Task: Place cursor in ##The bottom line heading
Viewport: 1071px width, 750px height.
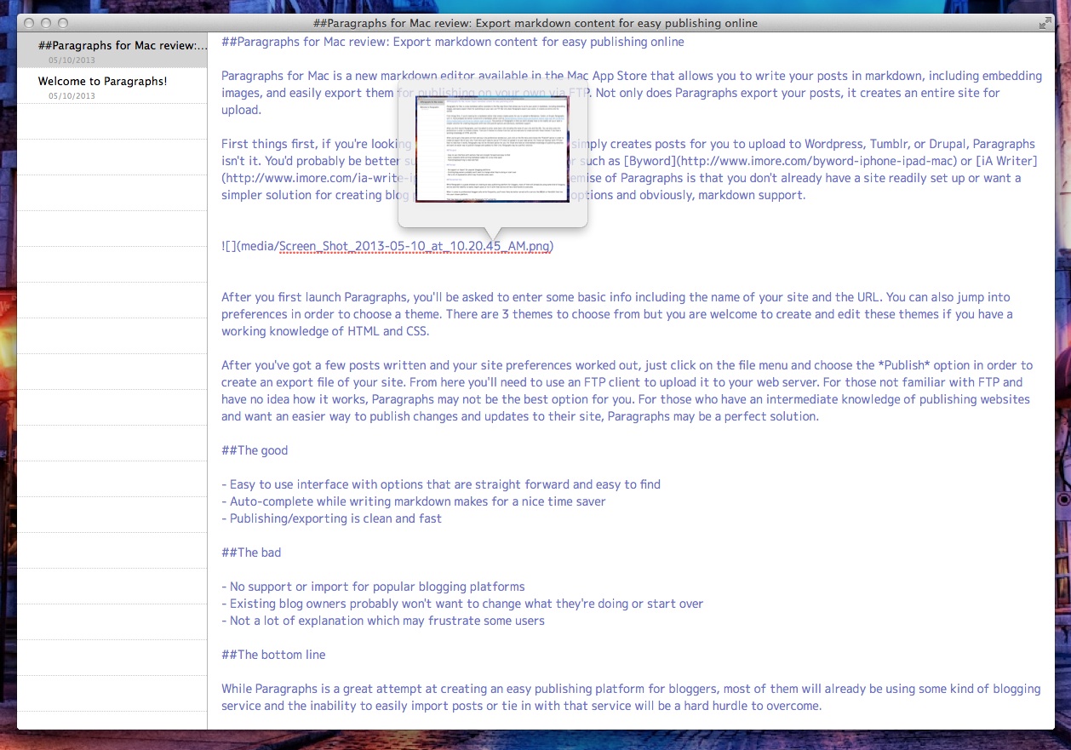Action: point(273,655)
